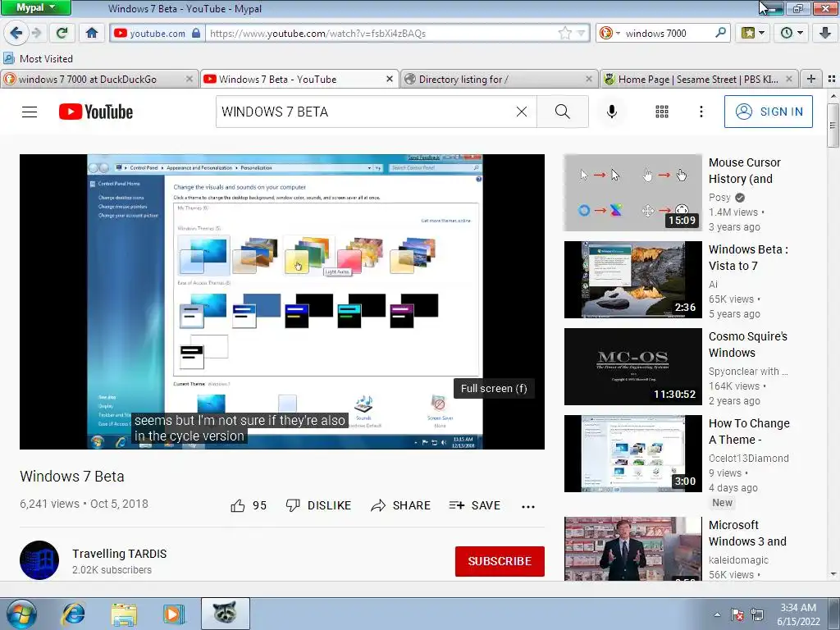The width and height of the screenshot is (840, 630).
Task: Open more actions ellipsis under video
Action: 527,506
